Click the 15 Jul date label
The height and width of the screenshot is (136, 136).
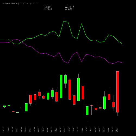coord(82,129)
